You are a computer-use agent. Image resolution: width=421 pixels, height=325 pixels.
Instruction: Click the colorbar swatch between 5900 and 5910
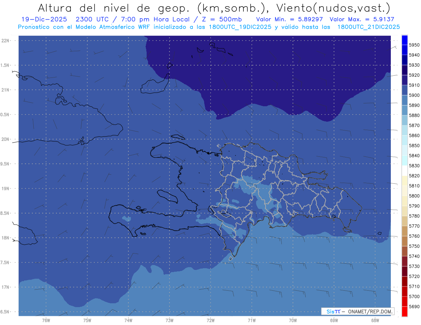tap(405, 90)
